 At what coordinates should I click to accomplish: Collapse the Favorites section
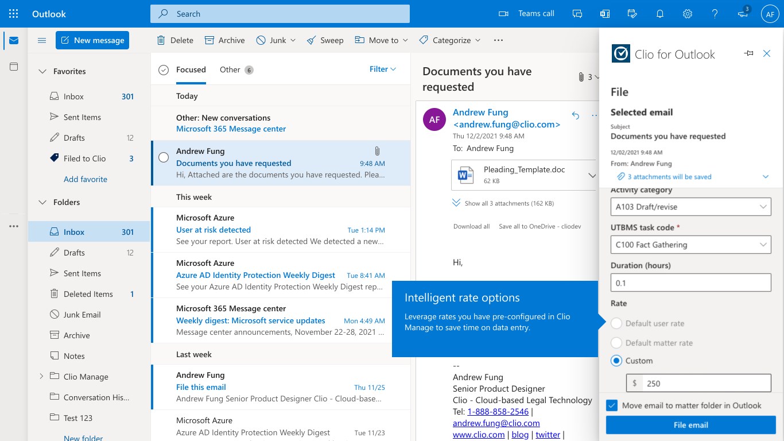tap(42, 71)
